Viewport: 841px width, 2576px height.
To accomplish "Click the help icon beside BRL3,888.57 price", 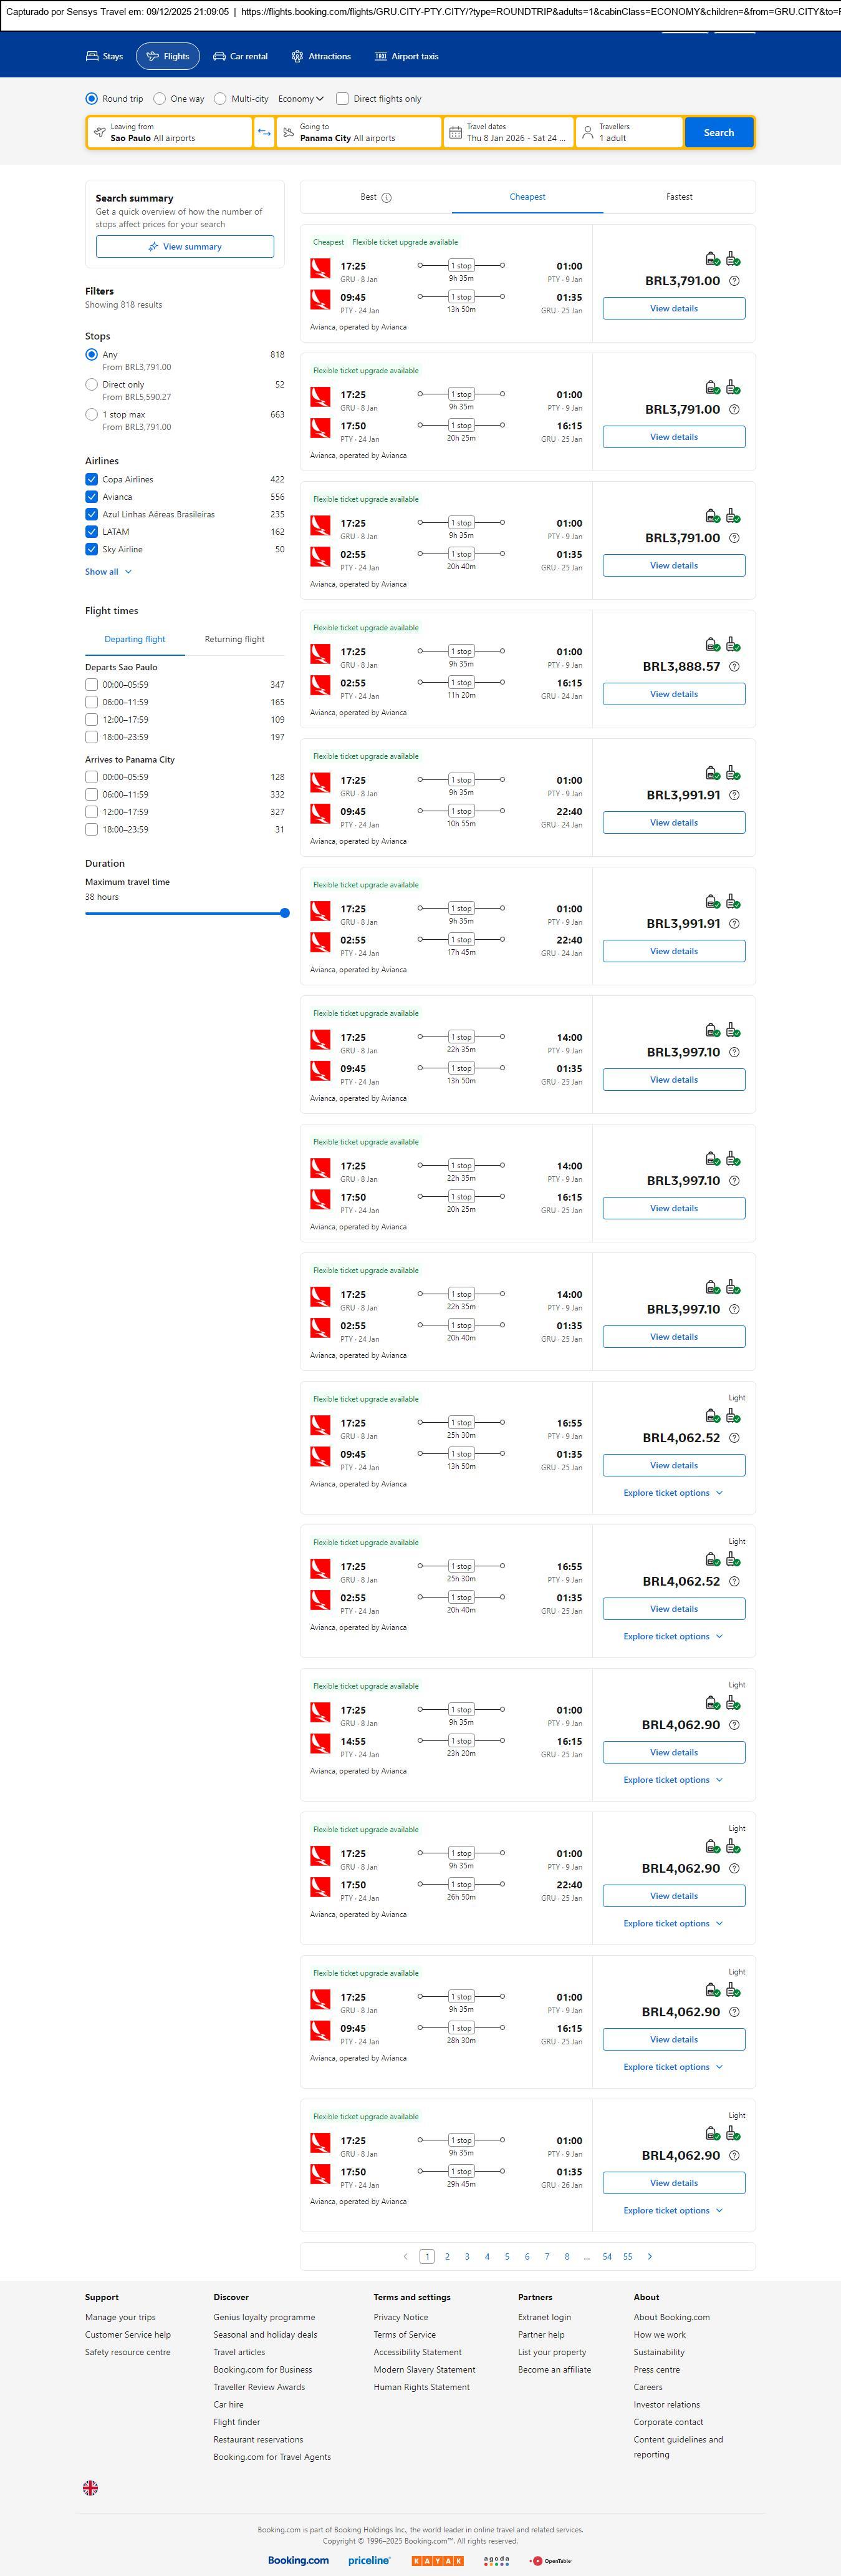I will (x=734, y=667).
